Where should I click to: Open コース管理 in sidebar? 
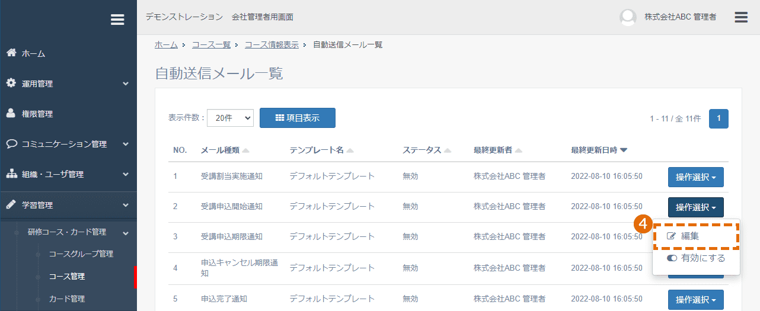tap(66, 276)
